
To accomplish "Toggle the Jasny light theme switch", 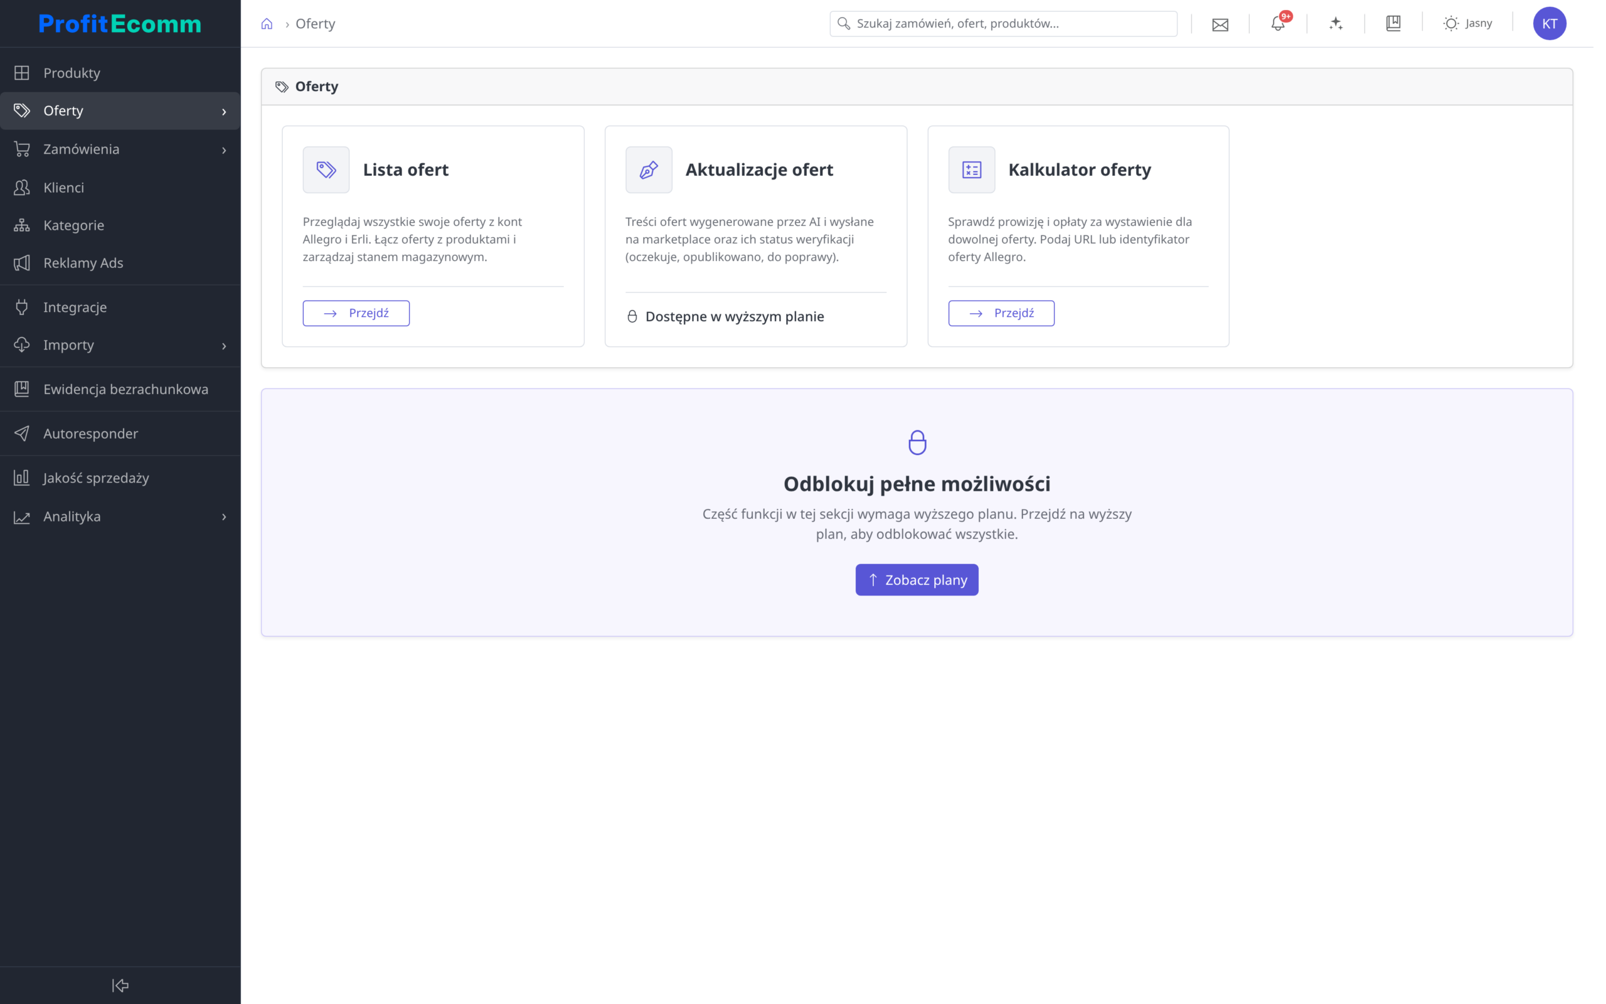I will [1467, 24].
